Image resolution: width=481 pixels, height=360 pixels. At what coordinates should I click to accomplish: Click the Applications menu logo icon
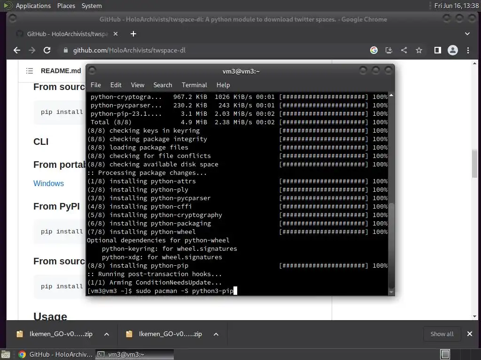(8, 6)
